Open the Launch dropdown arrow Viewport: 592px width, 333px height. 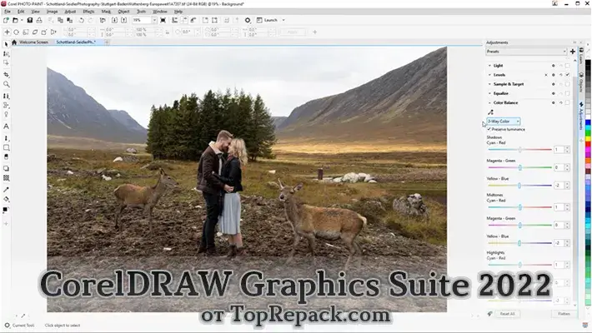point(283,20)
